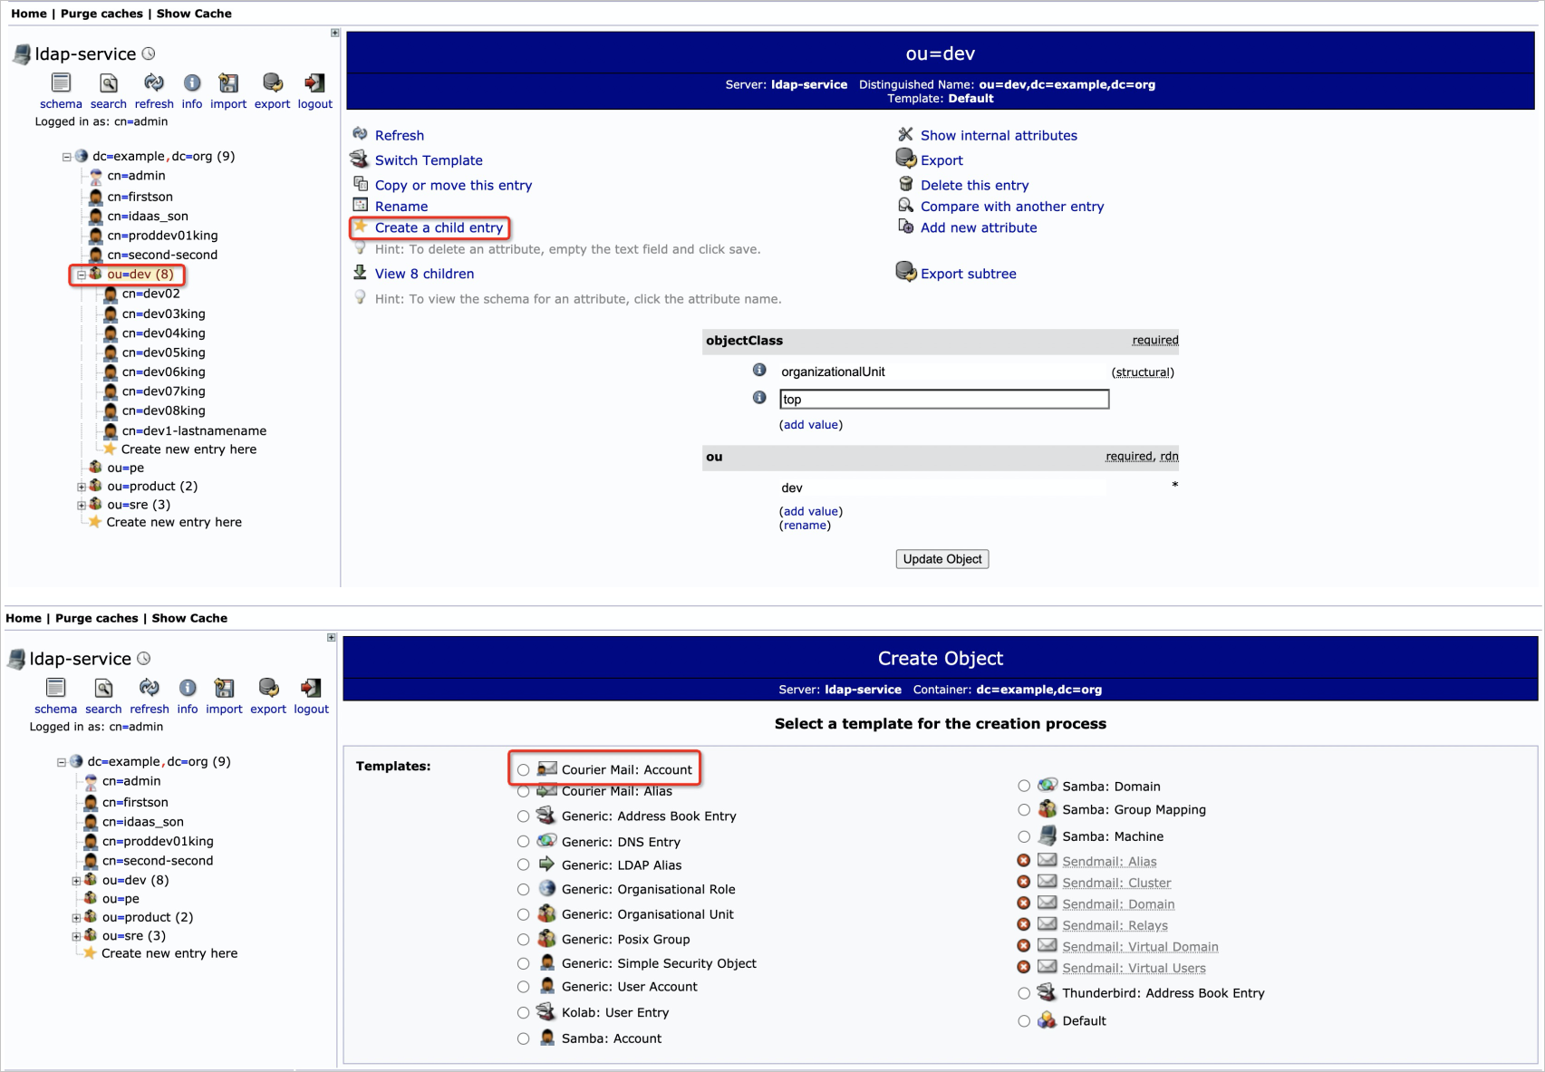Click the refresh icon in the upper panel toolbar
This screenshot has height=1072, width=1545.
pos(154,82)
